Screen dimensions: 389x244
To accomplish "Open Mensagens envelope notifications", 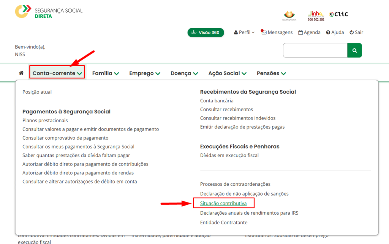I will 277,32.
